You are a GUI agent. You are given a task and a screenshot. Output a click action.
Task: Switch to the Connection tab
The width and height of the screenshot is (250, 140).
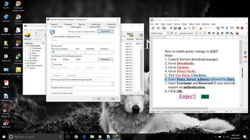[x=111, y=24]
